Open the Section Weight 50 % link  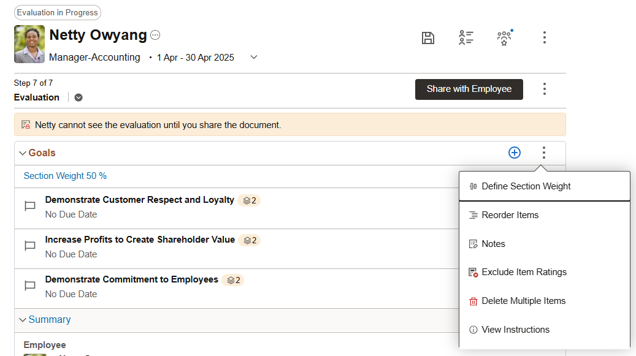click(65, 176)
